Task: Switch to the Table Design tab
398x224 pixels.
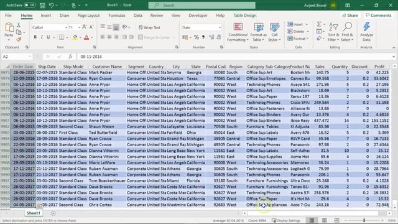Action: tap(245, 15)
